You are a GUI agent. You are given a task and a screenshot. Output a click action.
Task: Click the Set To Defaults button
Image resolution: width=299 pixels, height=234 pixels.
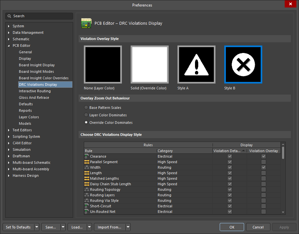(18, 227)
